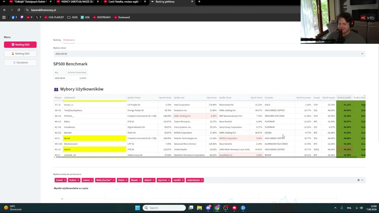The height and width of the screenshot is (213, 379).
Task: Reload the bazarekfinansowy.pl page
Action: (19, 10)
